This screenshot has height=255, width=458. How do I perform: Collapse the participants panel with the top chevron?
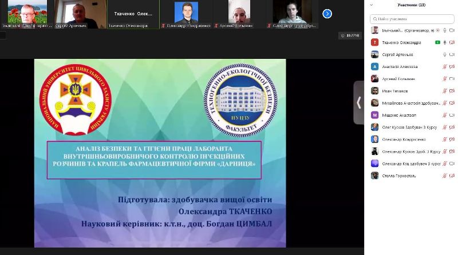pos(371,5)
